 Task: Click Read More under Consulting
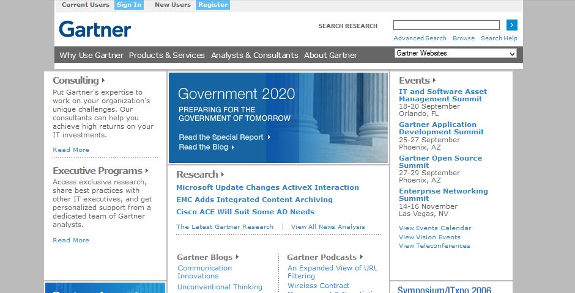coord(71,150)
